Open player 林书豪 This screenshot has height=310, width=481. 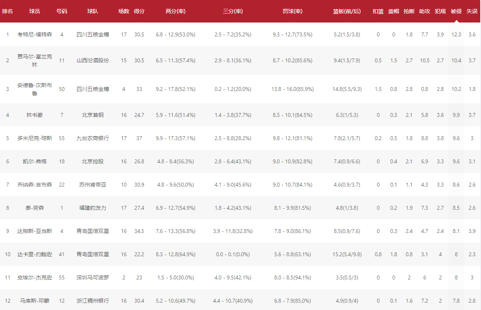pyautogui.click(x=34, y=115)
